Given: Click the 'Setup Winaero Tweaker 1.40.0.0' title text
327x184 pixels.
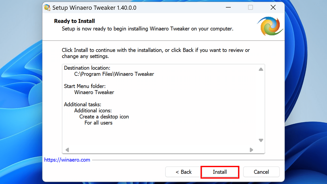Looking at the screenshot, I should point(94,8).
